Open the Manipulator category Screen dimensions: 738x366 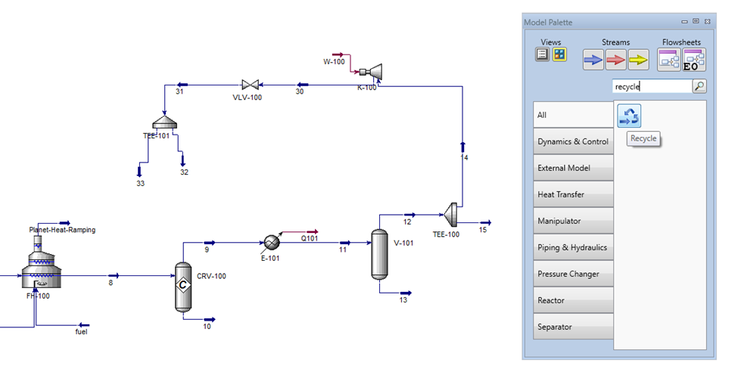click(573, 221)
